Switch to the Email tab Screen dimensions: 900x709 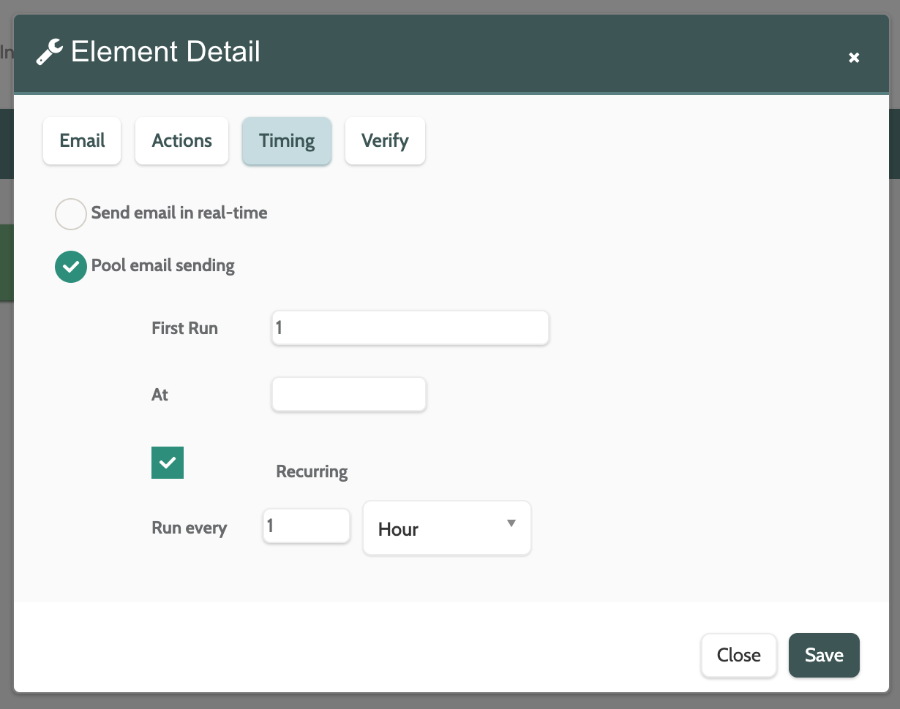82,141
